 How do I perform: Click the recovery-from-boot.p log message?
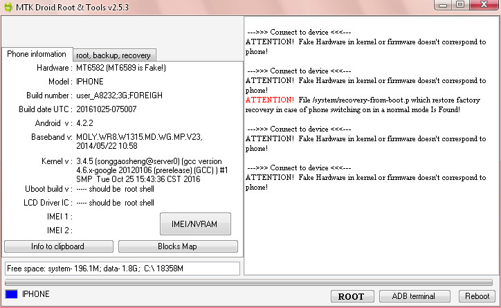point(363,105)
